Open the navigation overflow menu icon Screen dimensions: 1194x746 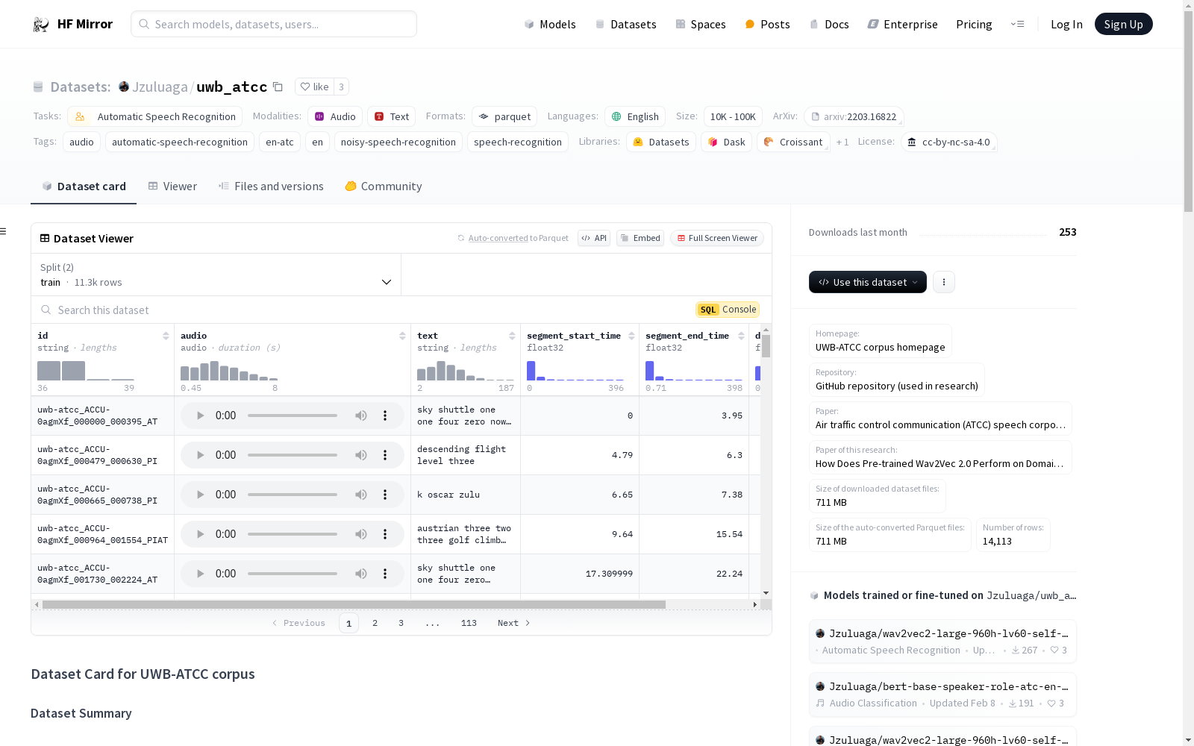(x=1017, y=25)
